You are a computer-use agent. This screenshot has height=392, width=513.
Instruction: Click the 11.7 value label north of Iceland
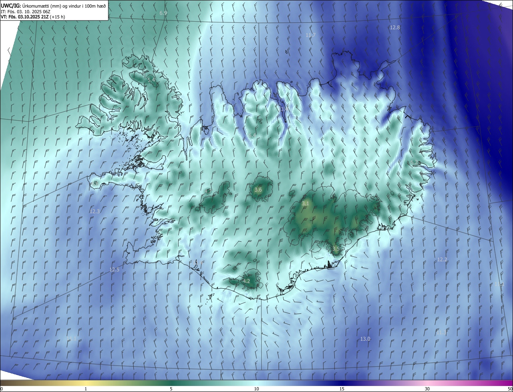[311, 35]
